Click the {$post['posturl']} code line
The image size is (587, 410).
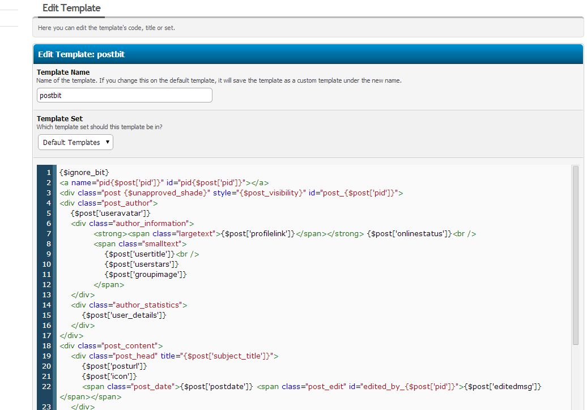(x=112, y=366)
